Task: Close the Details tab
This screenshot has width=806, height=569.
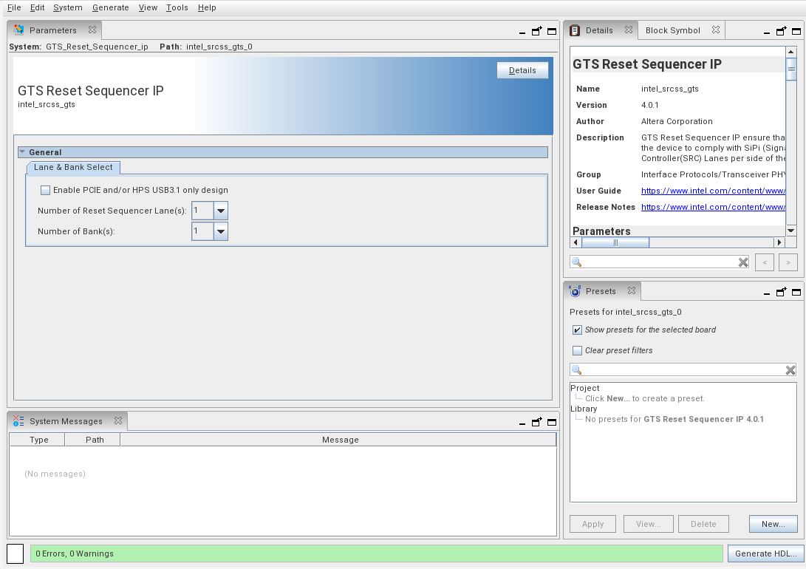Action: pyautogui.click(x=628, y=30)
